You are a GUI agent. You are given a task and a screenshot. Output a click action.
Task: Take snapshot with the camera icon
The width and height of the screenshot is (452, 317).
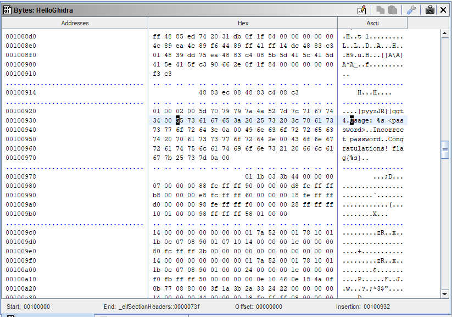point(430,10)
